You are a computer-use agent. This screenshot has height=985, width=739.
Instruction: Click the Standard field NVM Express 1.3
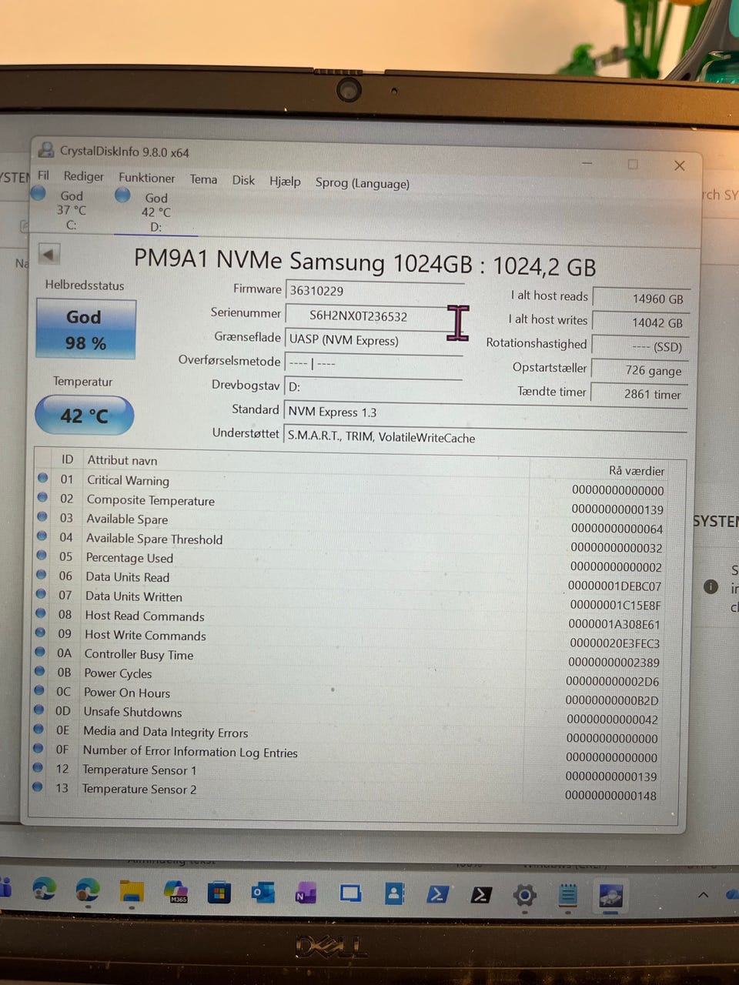pos(485,412)
